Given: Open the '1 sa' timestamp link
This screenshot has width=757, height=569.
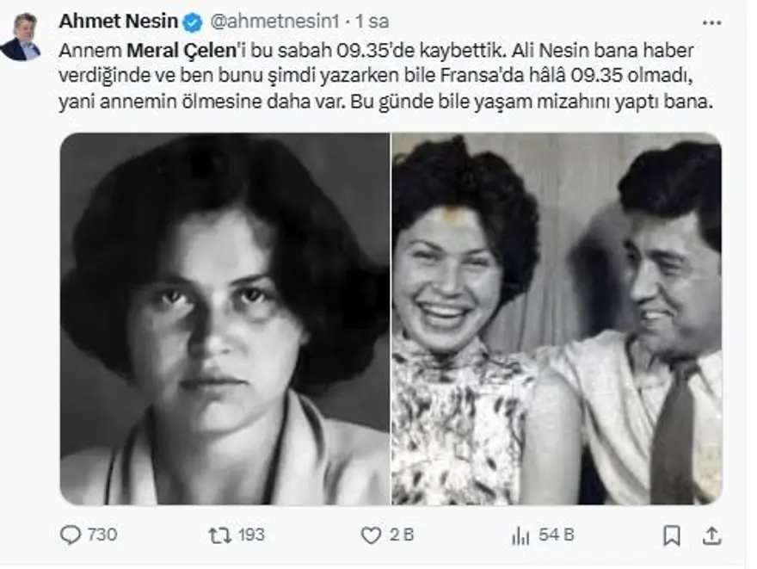Looking at the screenshot, I should pyautogui.click(x=372, y=22).
